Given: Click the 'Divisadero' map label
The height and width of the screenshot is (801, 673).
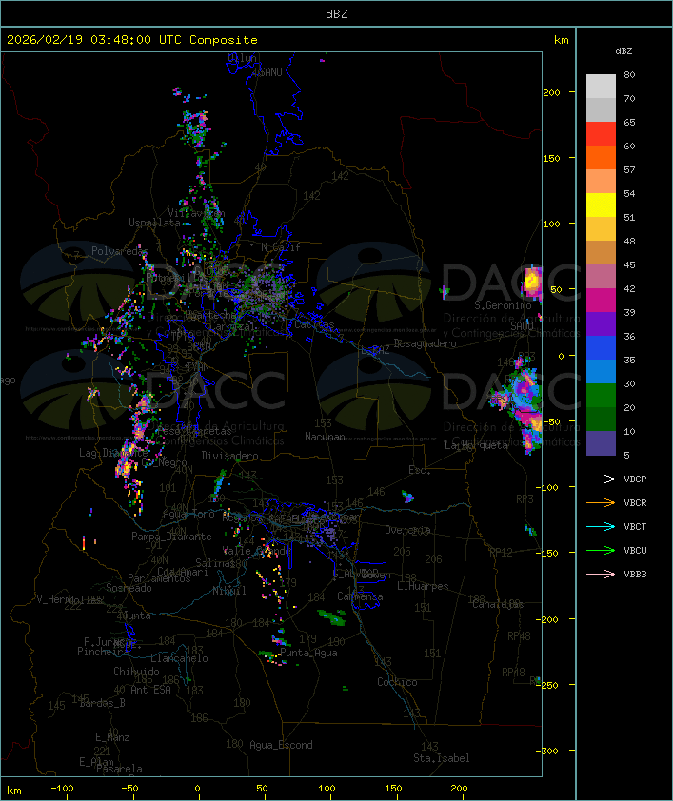Looking at the screenshot, I should pos(230,456).
